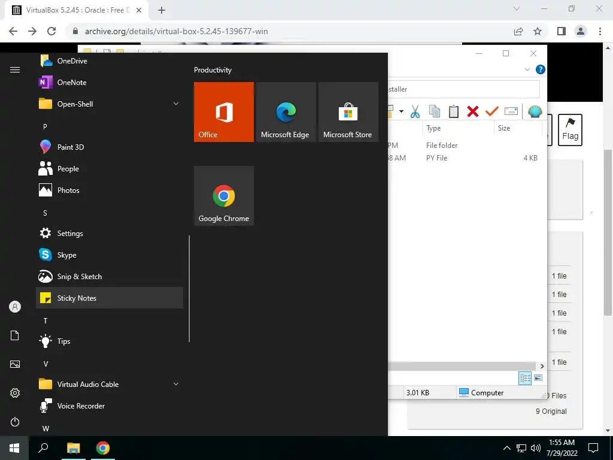
Task: Launch Google Chrome tile
Action: pos(224,196)
